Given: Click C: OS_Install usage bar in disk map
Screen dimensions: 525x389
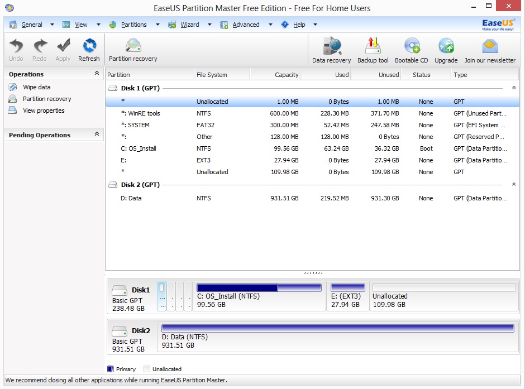Looking at the screenshot, I should click(x=259, y=287).
